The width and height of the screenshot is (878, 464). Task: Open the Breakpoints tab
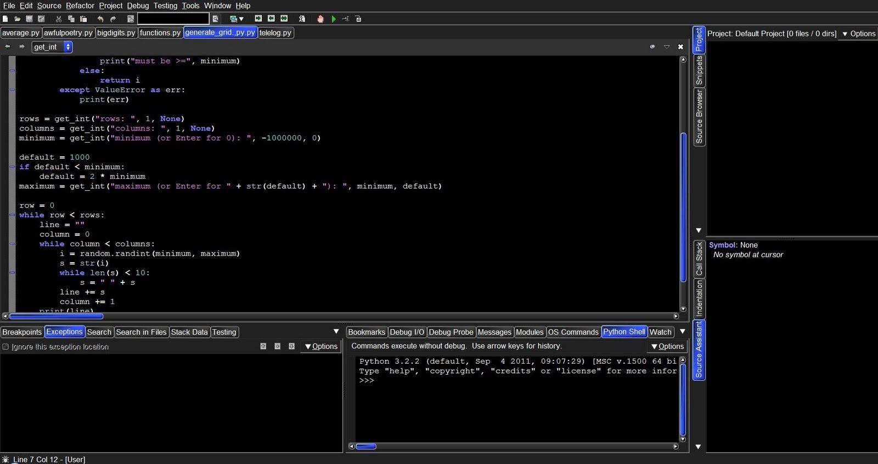(22, 332)
